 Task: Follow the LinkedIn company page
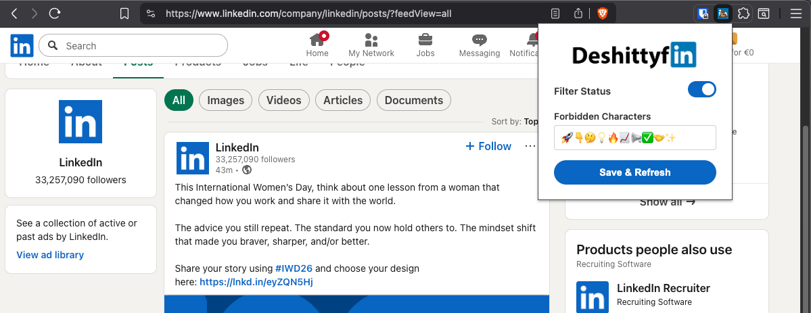[488, 146]
